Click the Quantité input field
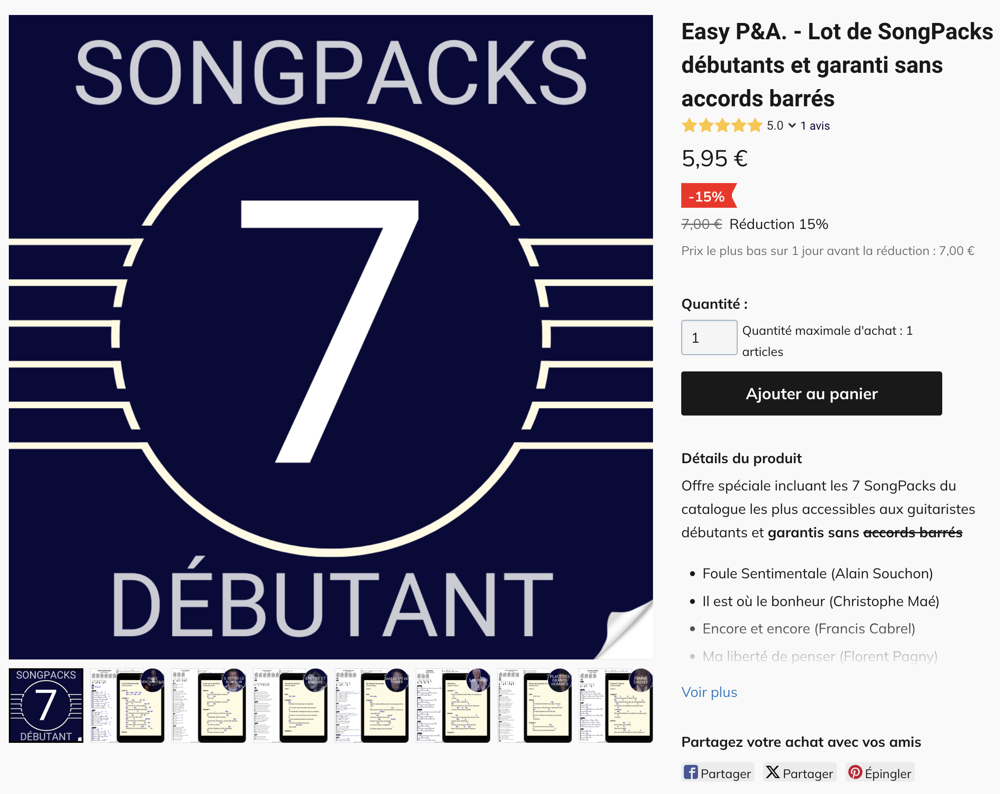Image resolution: width=1000 pixels, height=794 pixels. point(709,337)
